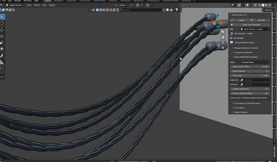This screenshot has width=277, height=162.
Task: Click the viewport zoom magnifier icon
Action: [x=223, y=32]
